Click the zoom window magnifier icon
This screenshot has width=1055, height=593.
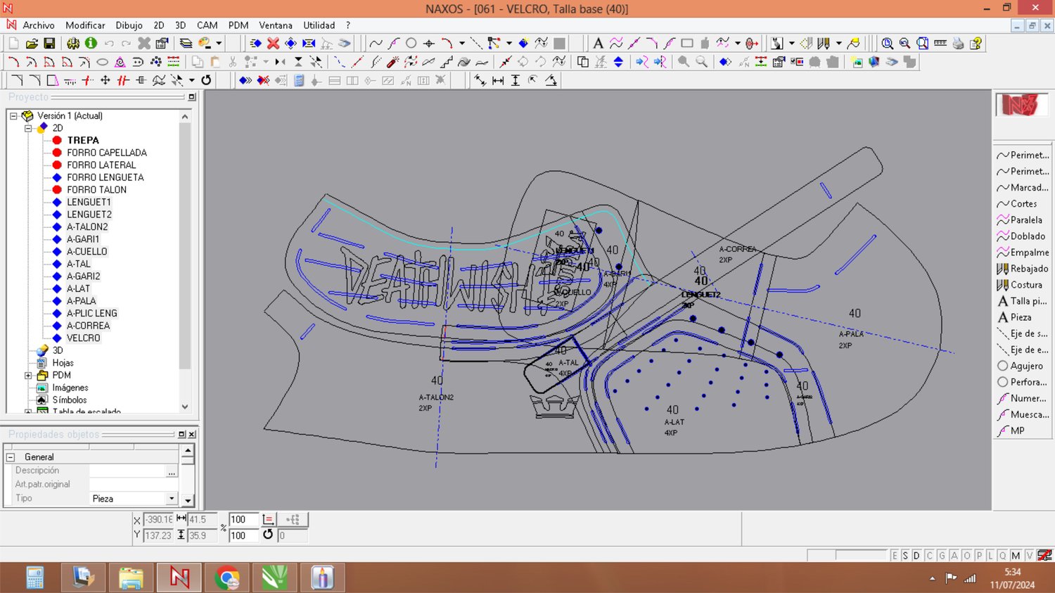(x=922, y=43)
